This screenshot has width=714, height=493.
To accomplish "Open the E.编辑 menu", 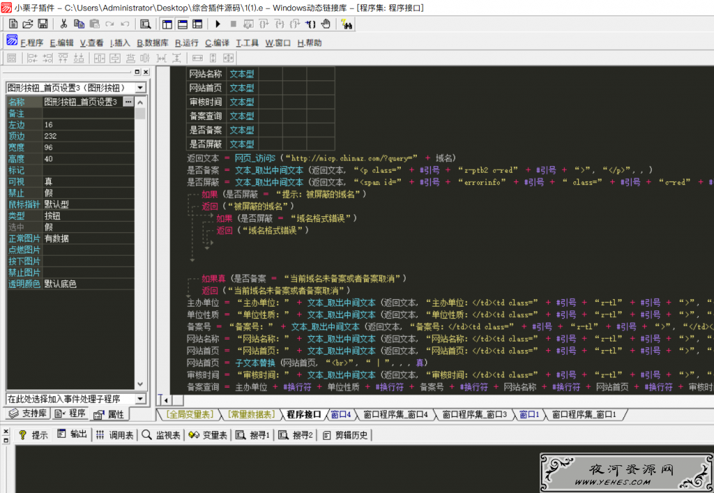I will point(61,43).
